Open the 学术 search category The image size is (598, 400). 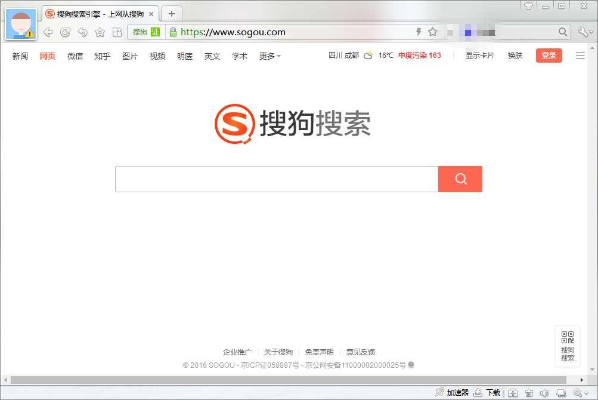[240, 56]
